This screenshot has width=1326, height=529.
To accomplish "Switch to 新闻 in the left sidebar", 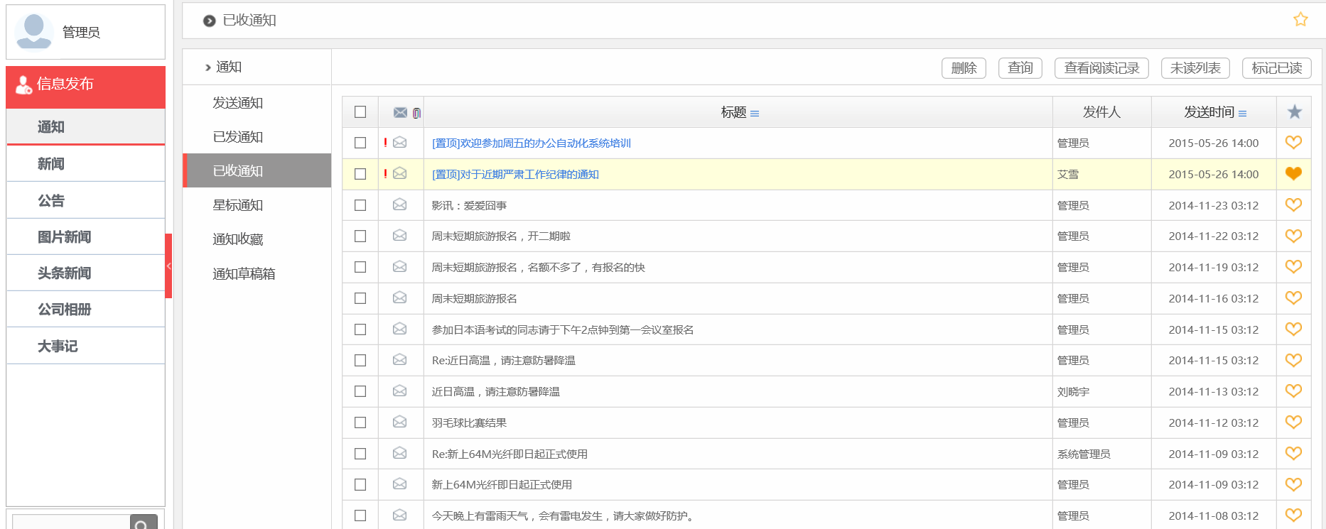I will [51, 164].
